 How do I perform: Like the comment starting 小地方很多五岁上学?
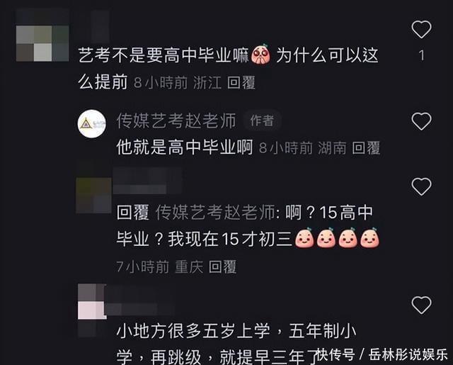coord(421,305)
